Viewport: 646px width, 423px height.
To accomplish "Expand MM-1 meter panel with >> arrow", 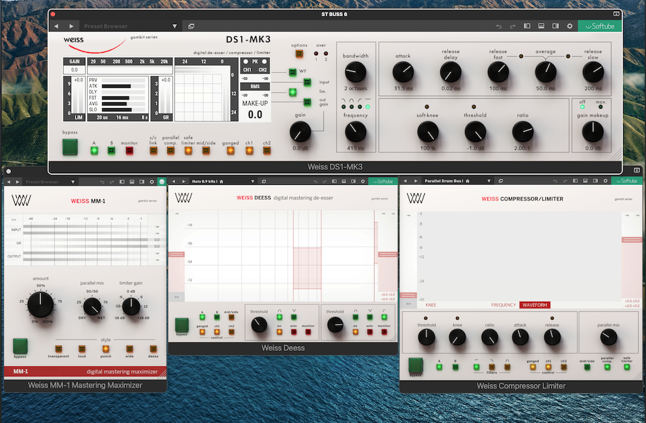I will (14, 220).
